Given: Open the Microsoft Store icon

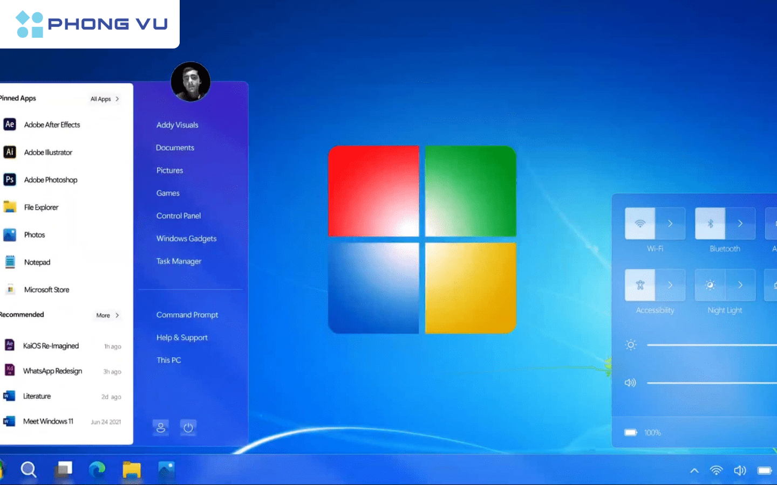Looking at the screenshot, I should [10, 289].
